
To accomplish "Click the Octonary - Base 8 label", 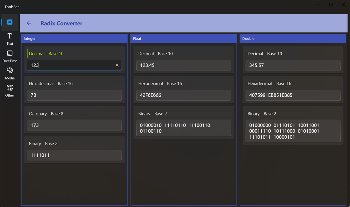I will click(x=46, y=114).
